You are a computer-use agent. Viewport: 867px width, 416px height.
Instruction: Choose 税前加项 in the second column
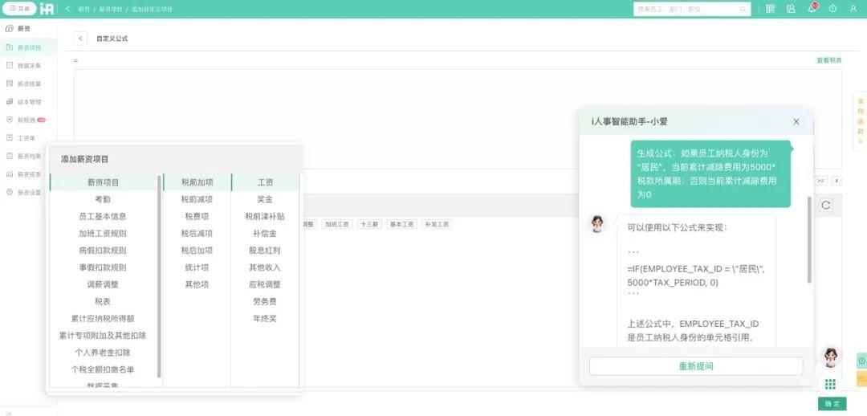coord(197,182)
